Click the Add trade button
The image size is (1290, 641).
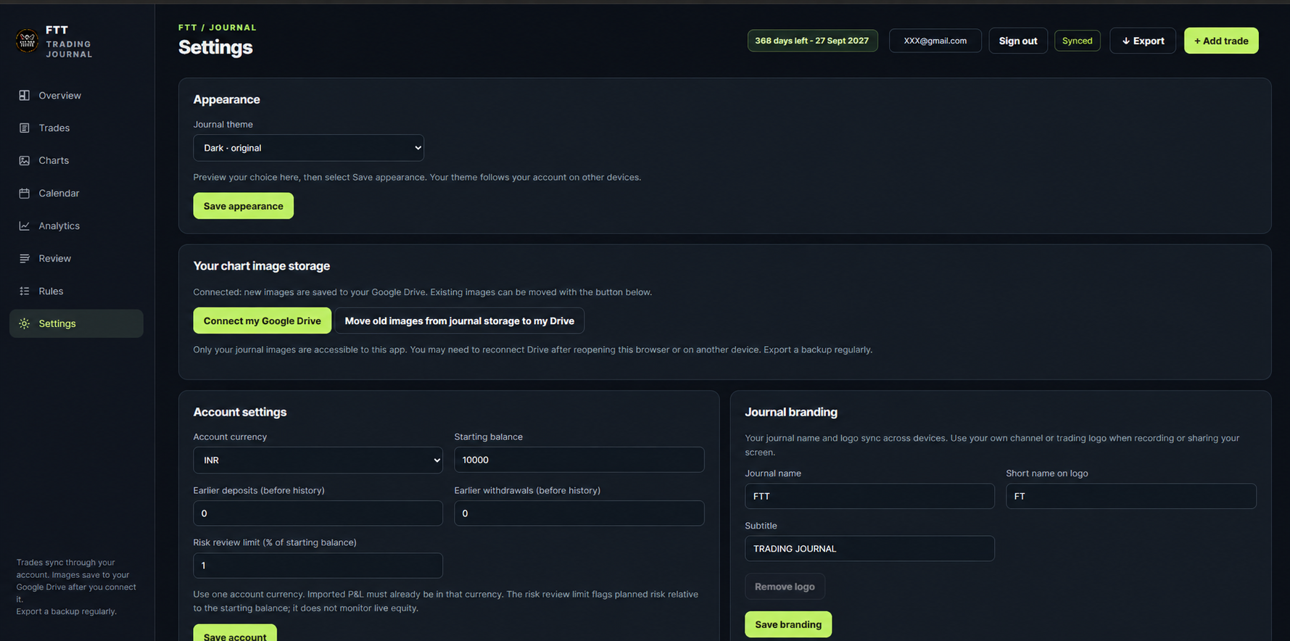1221,41
